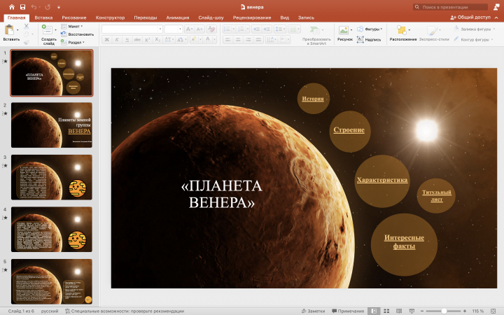Open the Конструктор ribbon tab

click(x=110, y=16)
